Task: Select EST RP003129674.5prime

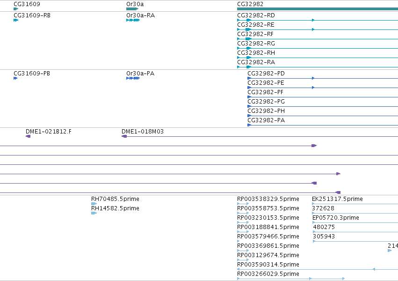Action: click(268, 255)
